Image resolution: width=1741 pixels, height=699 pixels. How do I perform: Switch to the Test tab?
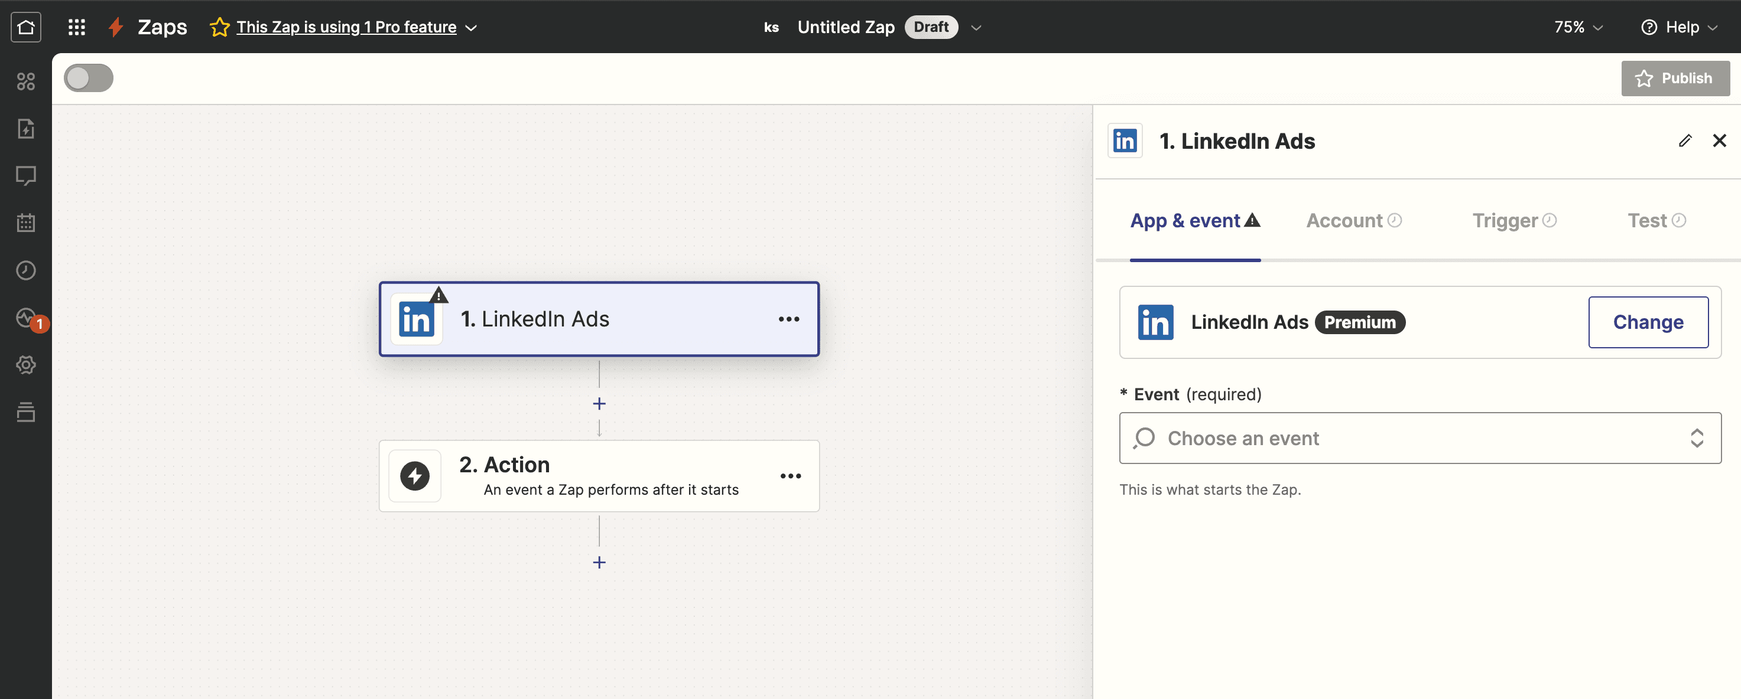[1656, 221]
